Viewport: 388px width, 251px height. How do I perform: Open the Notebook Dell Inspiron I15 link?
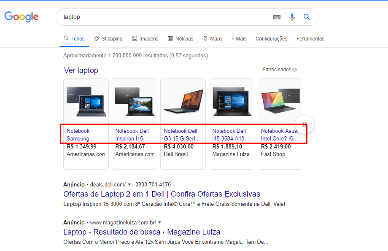(x=132, y=135)
